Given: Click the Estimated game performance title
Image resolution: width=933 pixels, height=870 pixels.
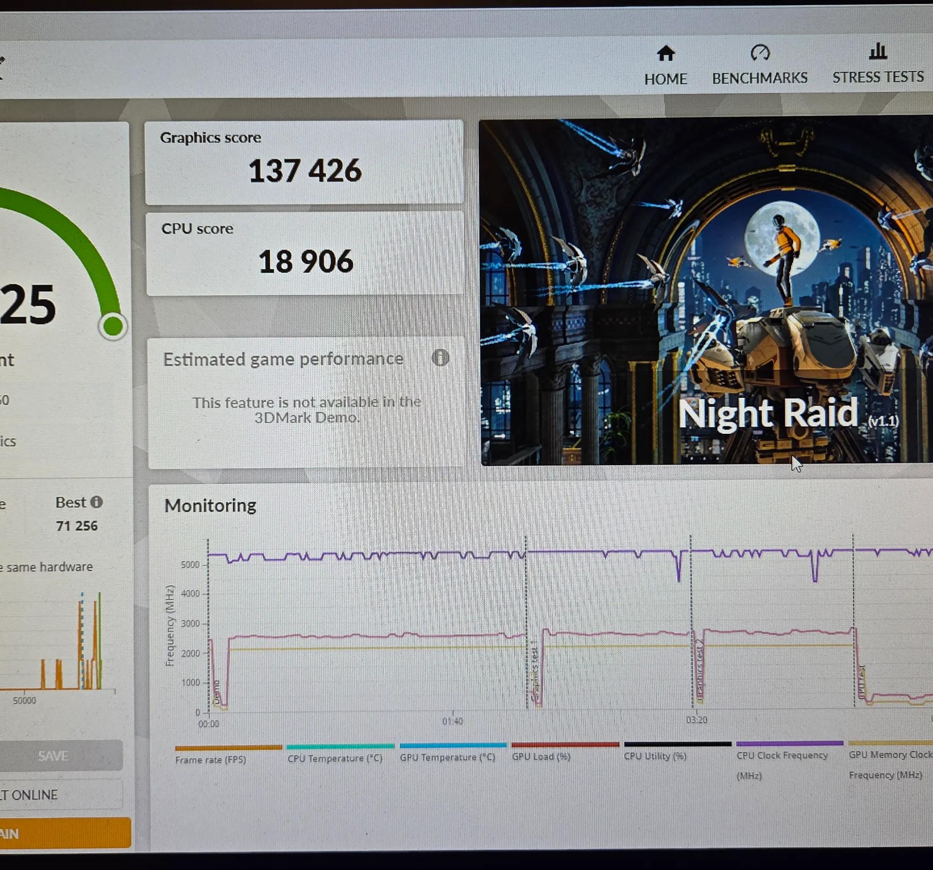Looking at the screenshot, I should 283,359.
